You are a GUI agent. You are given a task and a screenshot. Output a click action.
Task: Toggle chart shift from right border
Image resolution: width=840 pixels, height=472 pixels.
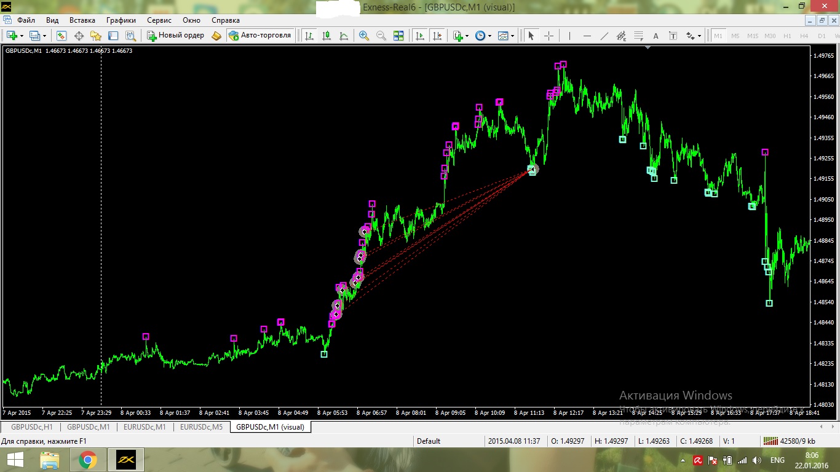437,36
